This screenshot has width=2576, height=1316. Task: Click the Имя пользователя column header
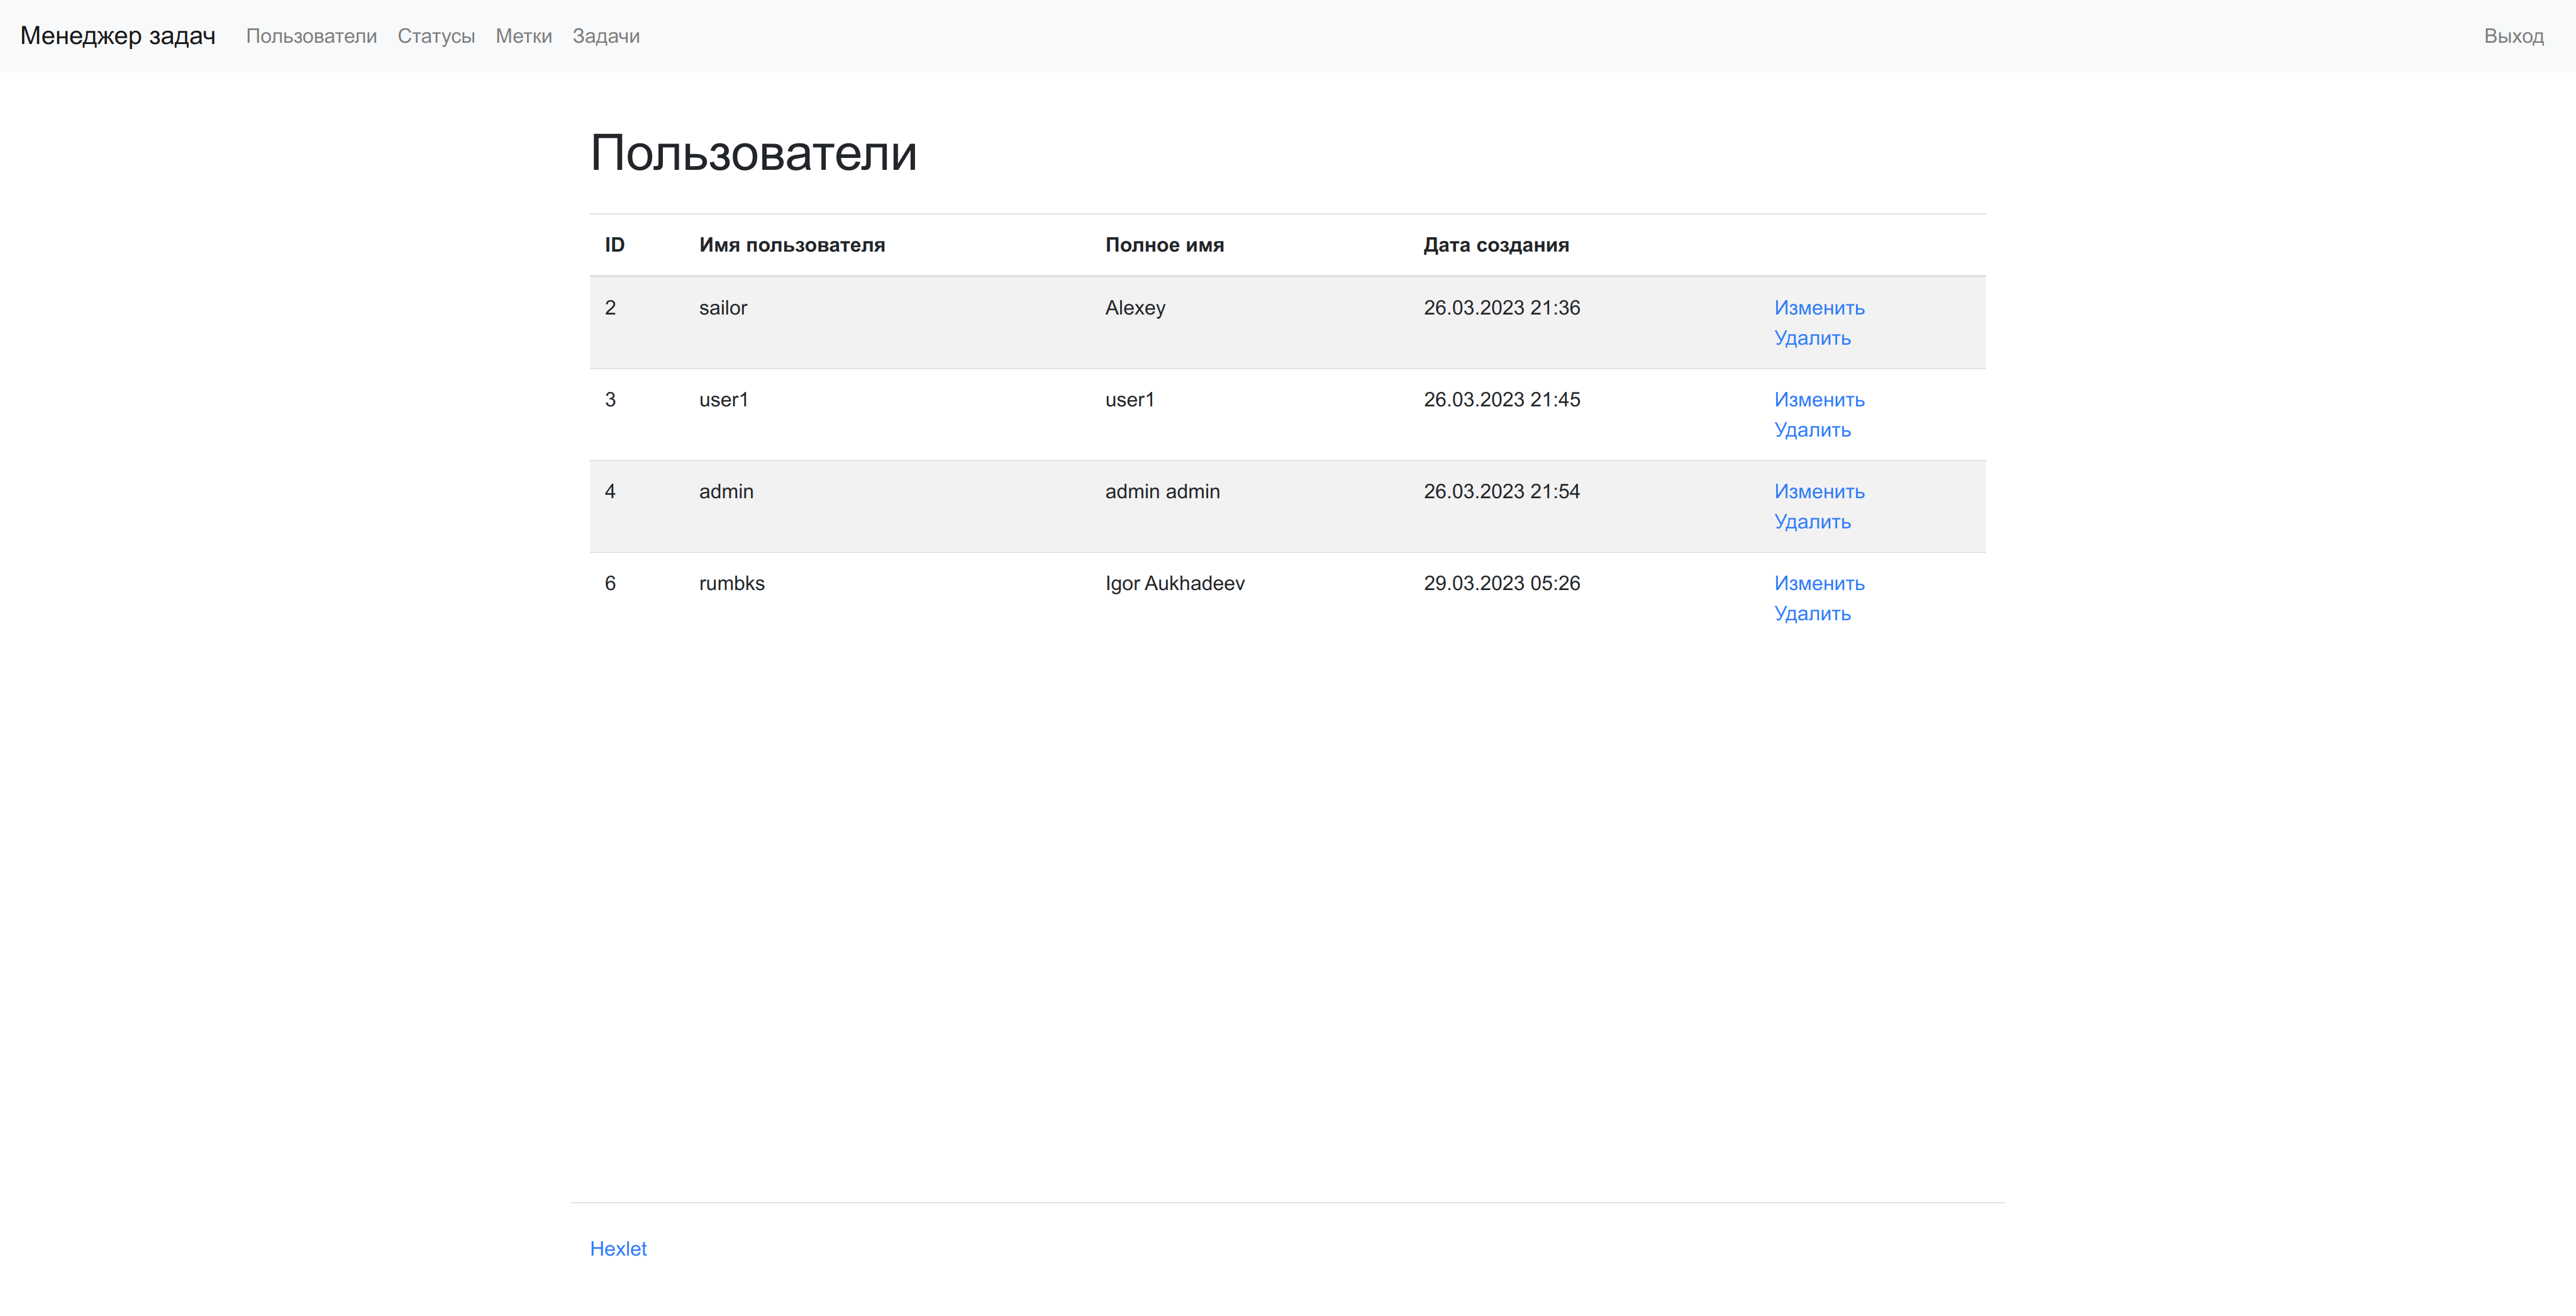coord(791,245)
